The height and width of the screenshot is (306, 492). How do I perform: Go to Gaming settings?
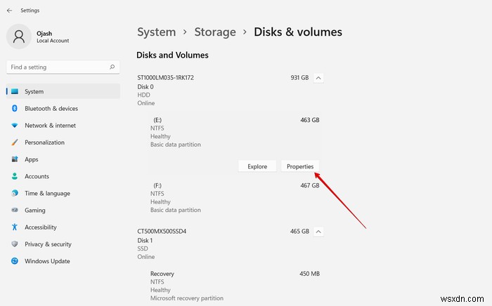(x=35, y=210)
